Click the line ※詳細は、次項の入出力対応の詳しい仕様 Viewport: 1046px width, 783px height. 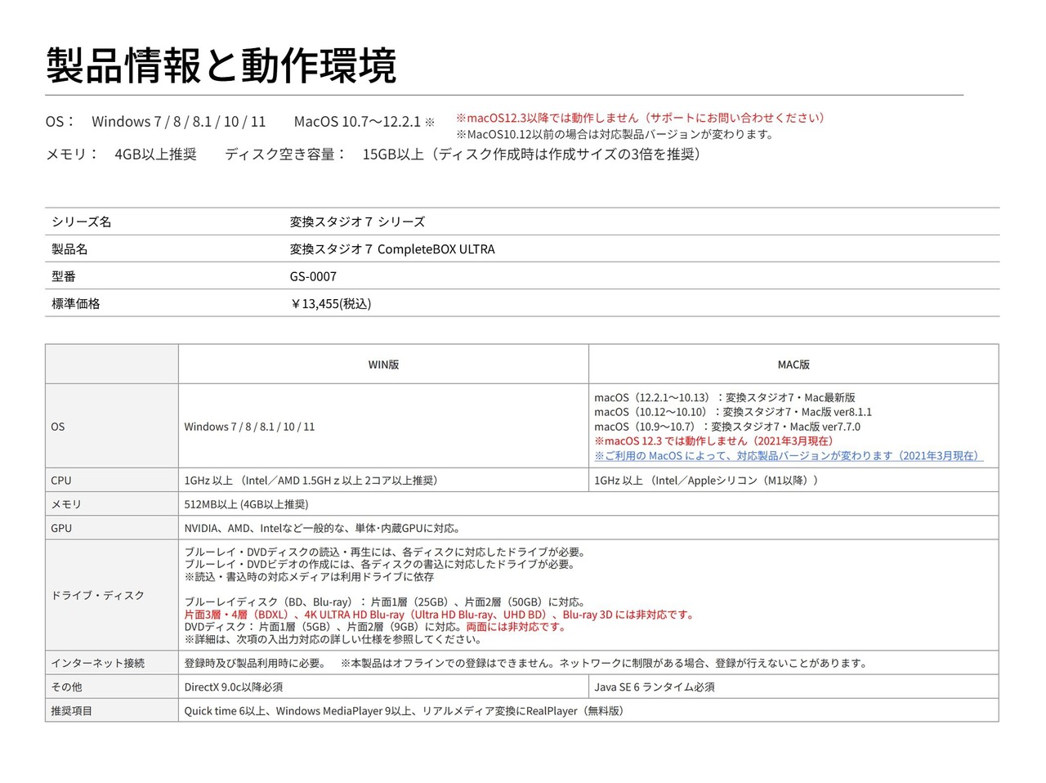coord(333,639)
